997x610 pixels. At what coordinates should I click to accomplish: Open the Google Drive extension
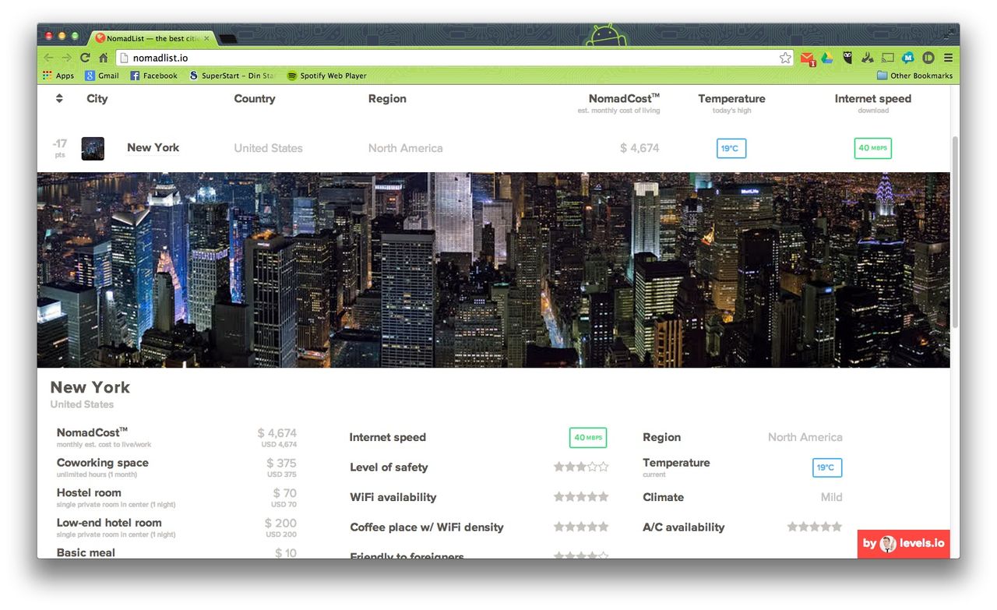click(826, 58)
